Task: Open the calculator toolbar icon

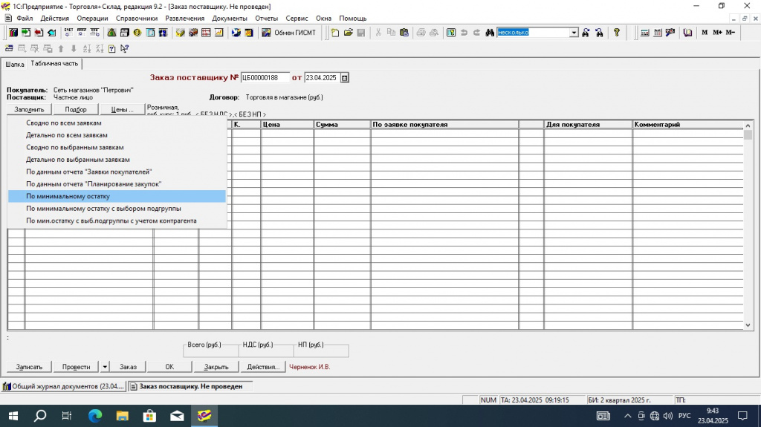Action: click(x=644, y=33)
